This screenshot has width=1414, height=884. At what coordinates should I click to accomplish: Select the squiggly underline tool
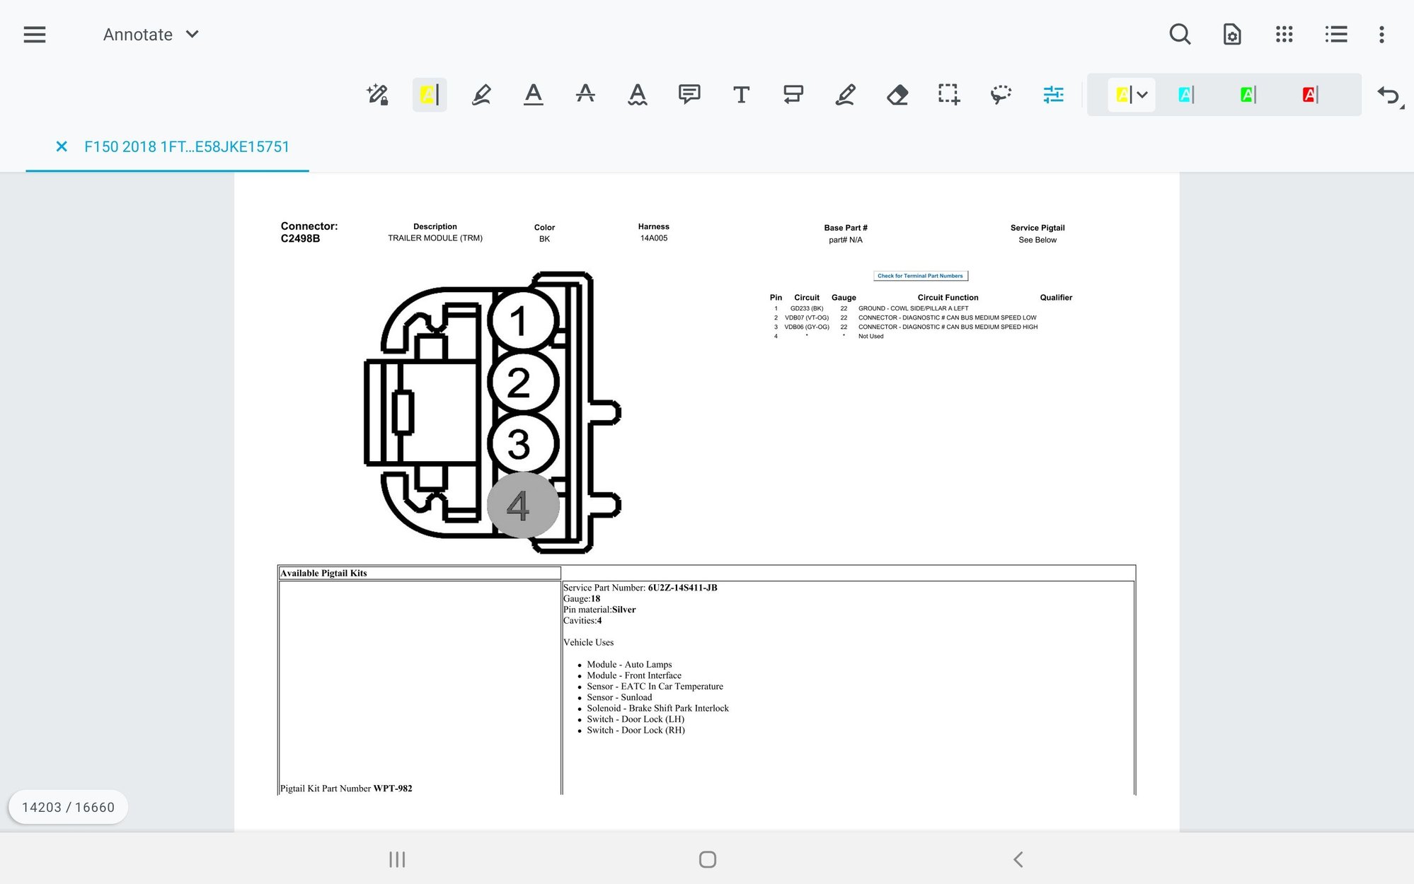637,94
